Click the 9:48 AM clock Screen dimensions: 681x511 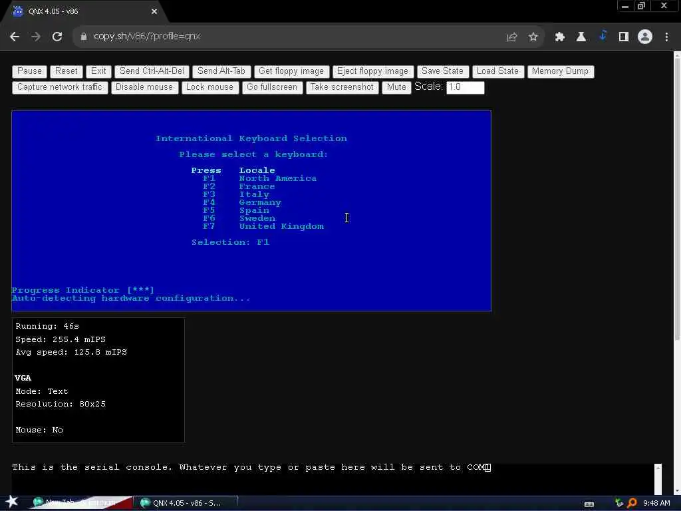[656, 503]
